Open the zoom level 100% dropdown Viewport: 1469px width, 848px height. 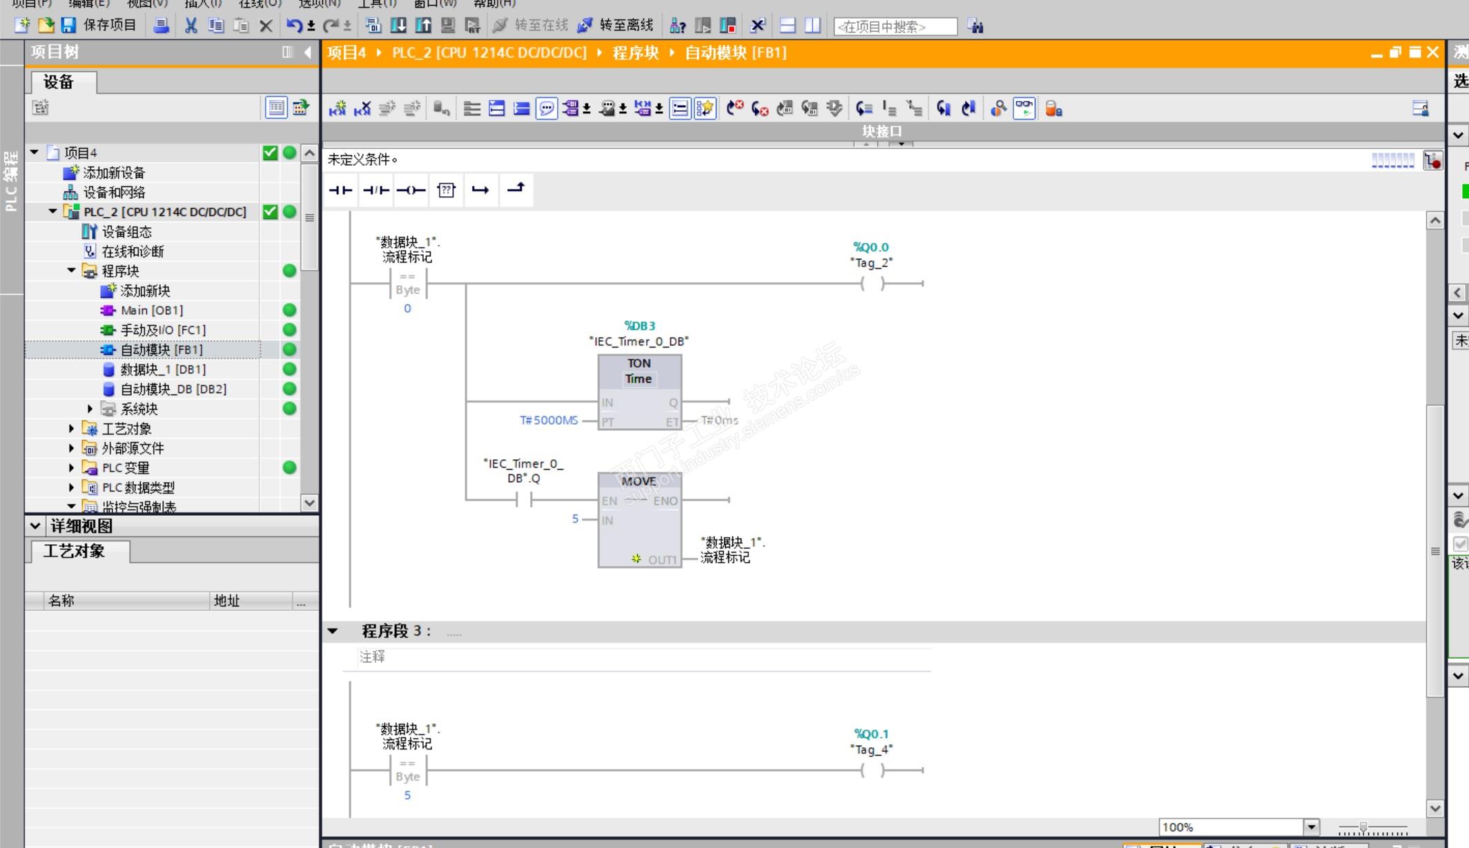pyautogui.click(x=1311, y=827)
